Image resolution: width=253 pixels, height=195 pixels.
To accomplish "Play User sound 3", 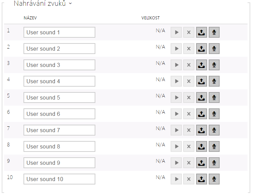I will coord(176,65).
